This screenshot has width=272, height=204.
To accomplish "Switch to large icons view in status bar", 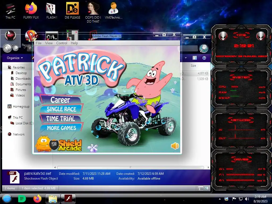I will 206,188.
